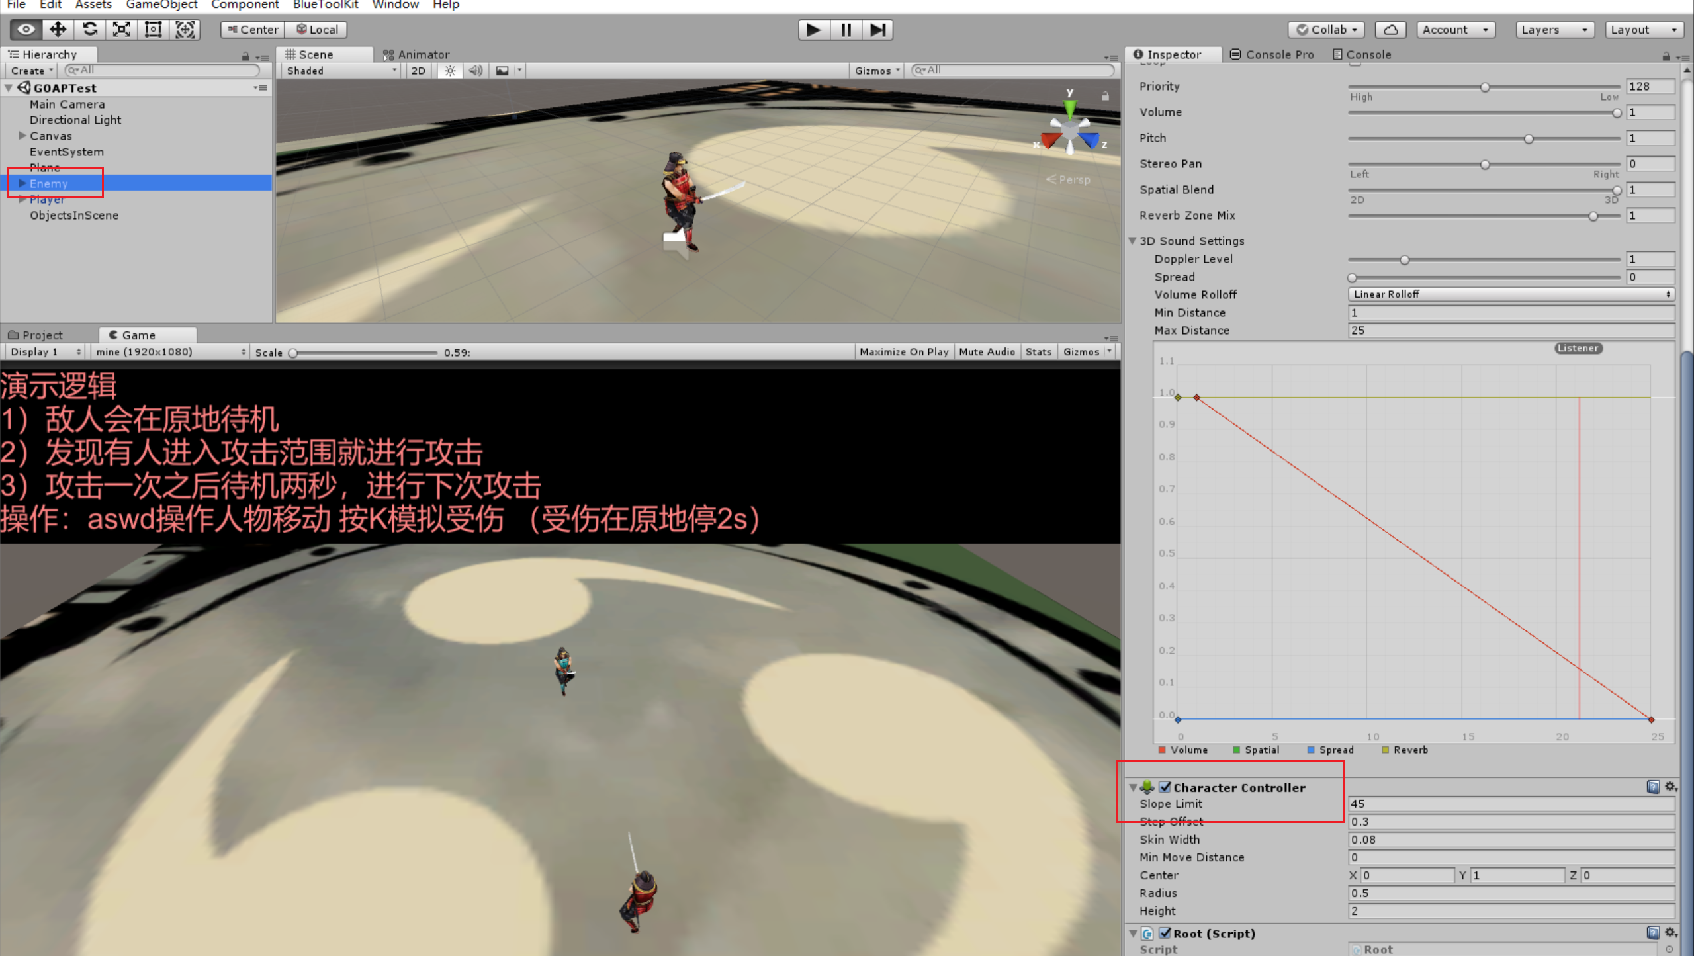This screenshot has height=956, width=1694.
Task: Open the BlueToolKit menu
Action: [x=326, y=5]
